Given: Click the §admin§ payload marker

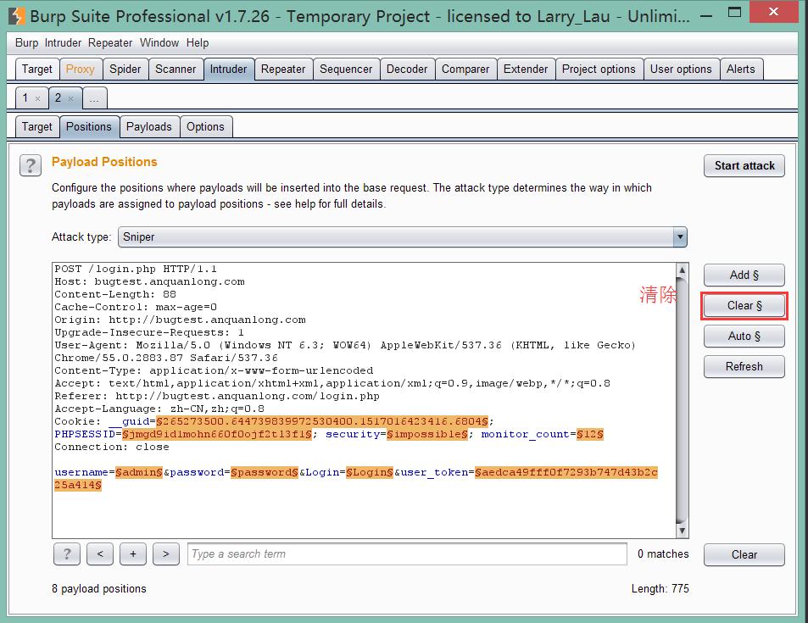Looking at the screenshot, I should coord(138,472).
